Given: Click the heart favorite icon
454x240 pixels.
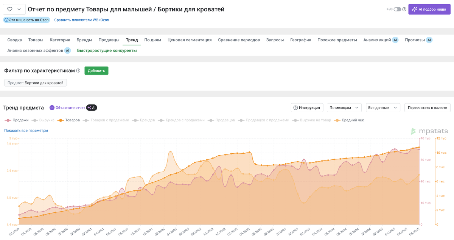Looking at the screenshot, I should [x=10, y=9].
